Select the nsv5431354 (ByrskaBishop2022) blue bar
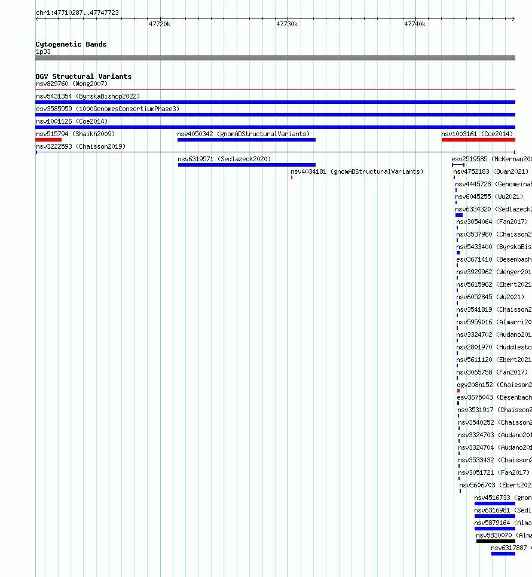Image resolution: width=532 pixels, height=577 pixels. coord(275,102)
